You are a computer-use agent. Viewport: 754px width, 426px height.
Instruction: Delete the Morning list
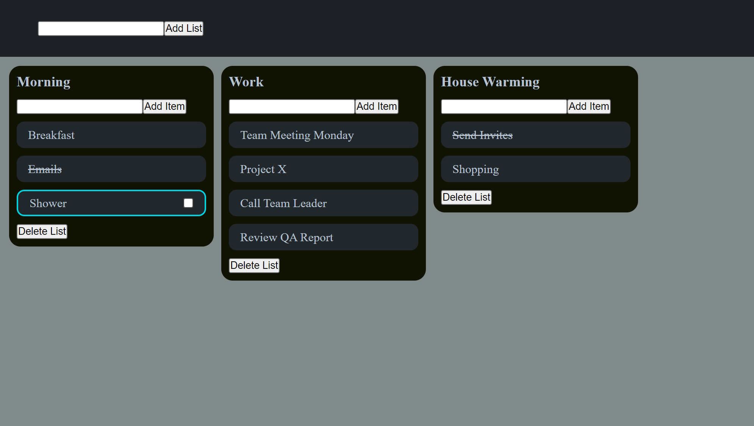(42, 231)
